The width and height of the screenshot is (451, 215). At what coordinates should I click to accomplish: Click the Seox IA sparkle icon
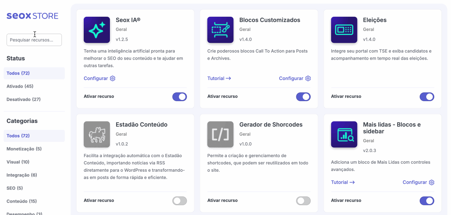click(97, 30)
